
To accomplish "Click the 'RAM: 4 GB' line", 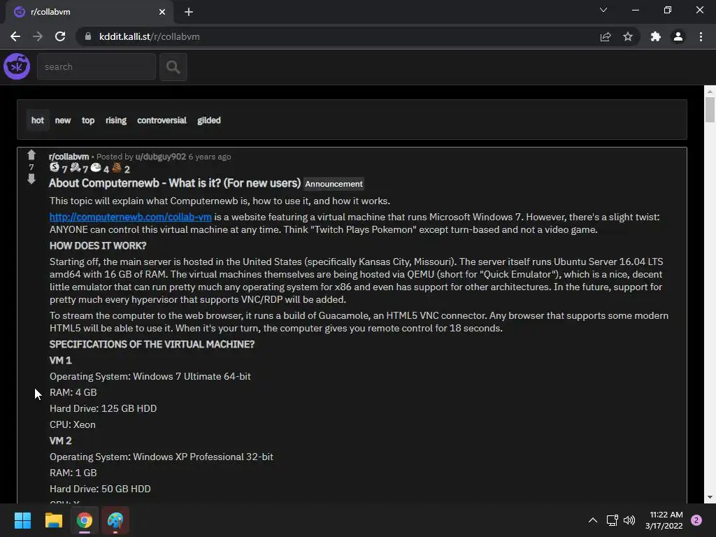I will 73,392.
